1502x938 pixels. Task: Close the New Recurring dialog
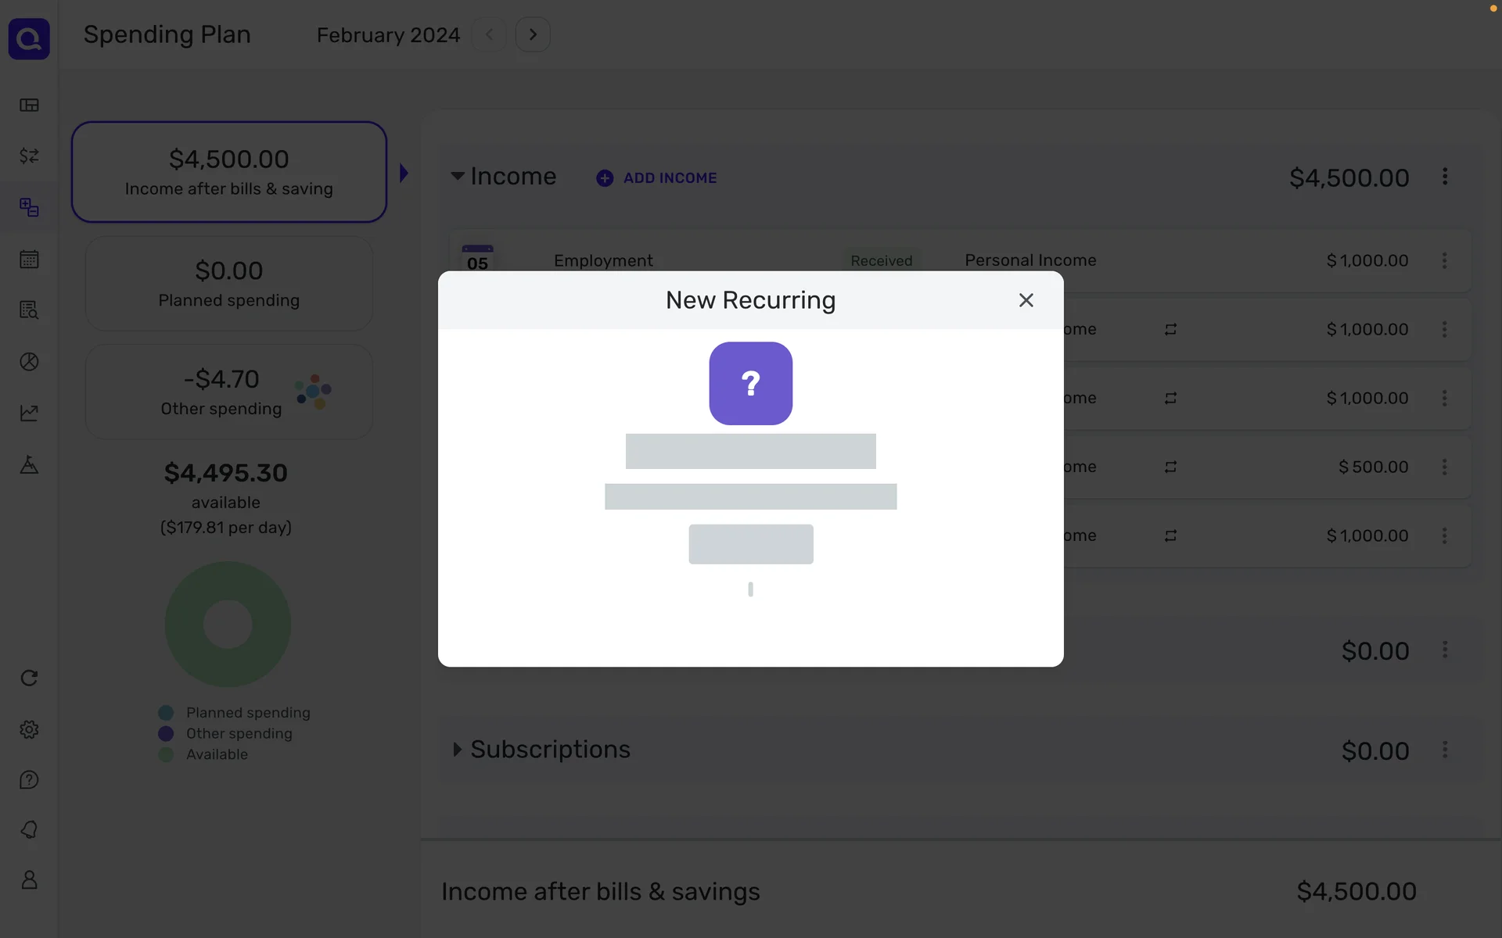pyautogui.click(x=1026, y=300)
